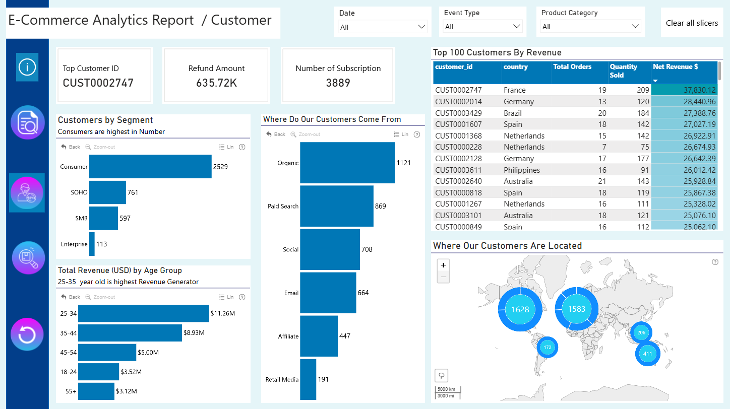730x409 pixels.
Task: Click the 26,674.93 net revenue cell
Action: click(684, 147)
